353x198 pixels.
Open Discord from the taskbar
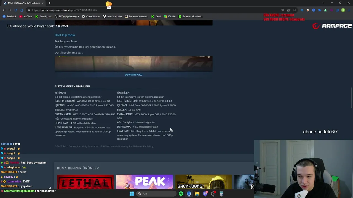tap(205, 194)
